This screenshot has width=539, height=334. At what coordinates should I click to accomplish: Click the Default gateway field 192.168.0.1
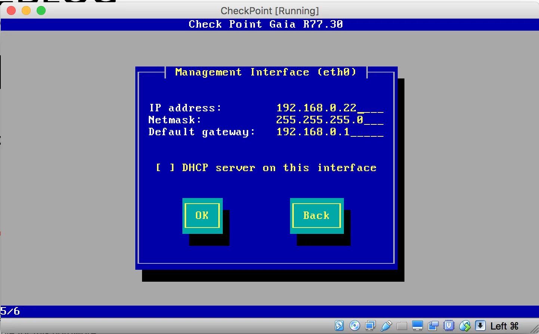click(x=330, y=132)
